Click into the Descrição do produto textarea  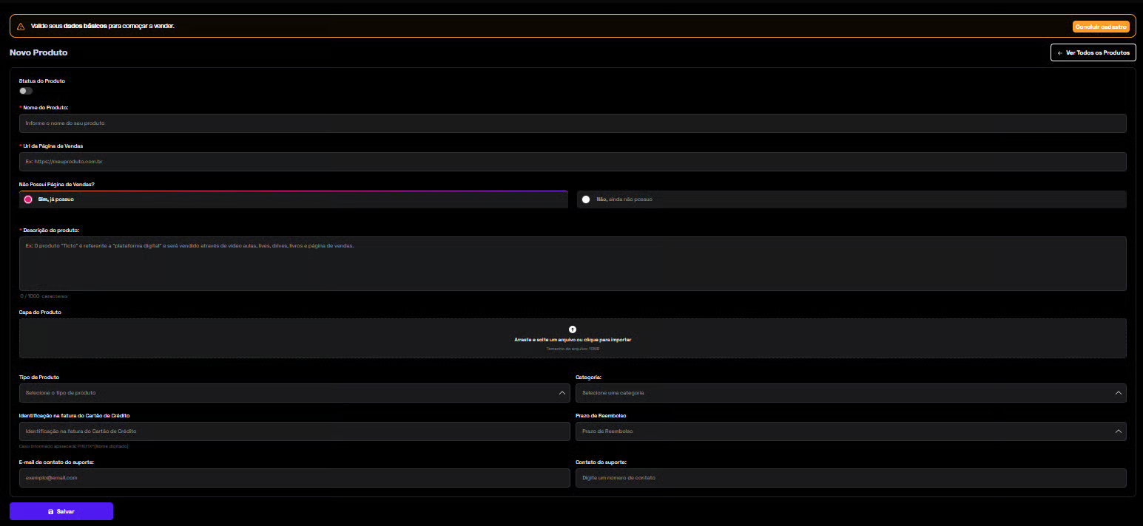(x=573, y=264)
